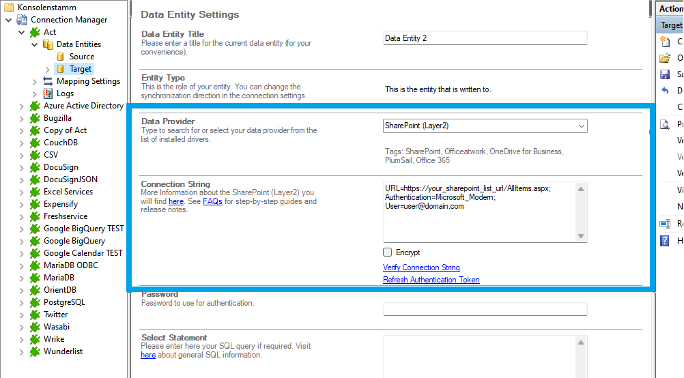Viewport: 684px width, 378px height.
Task: Open the 'here' link under Select Statement
Action: (148, 355)
